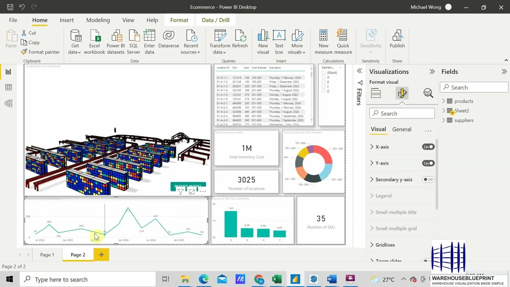
Task: Add a Text box
Action: pyautogui.click(x=279, y=42)
